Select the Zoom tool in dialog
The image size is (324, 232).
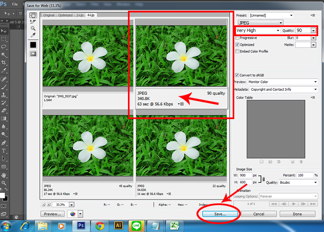33,28
